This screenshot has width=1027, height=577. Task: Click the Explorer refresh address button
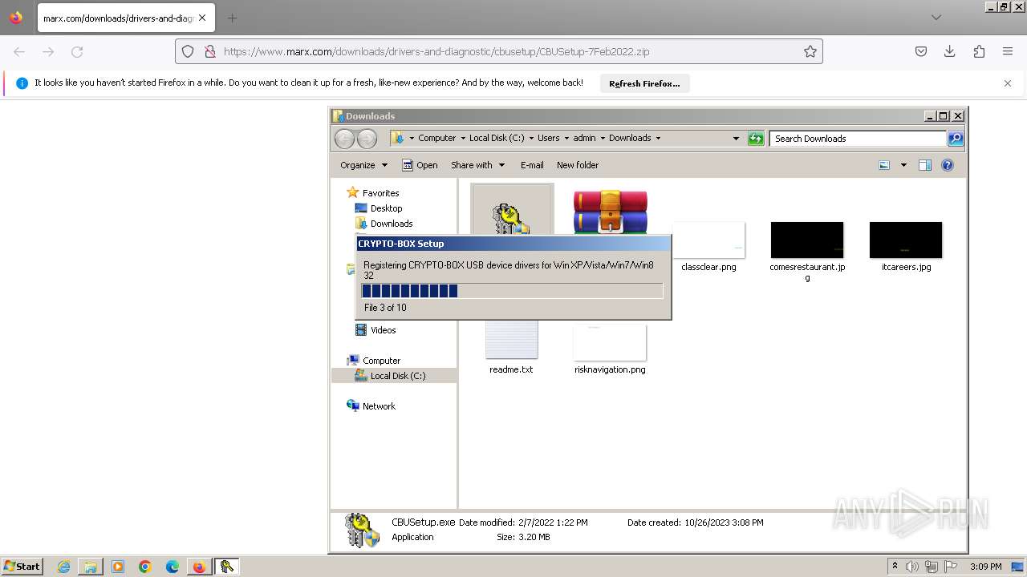coord(756,139)
